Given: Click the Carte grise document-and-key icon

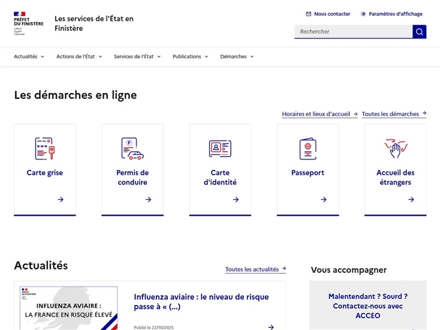Looking at the screenshot, I should point(45,148).
